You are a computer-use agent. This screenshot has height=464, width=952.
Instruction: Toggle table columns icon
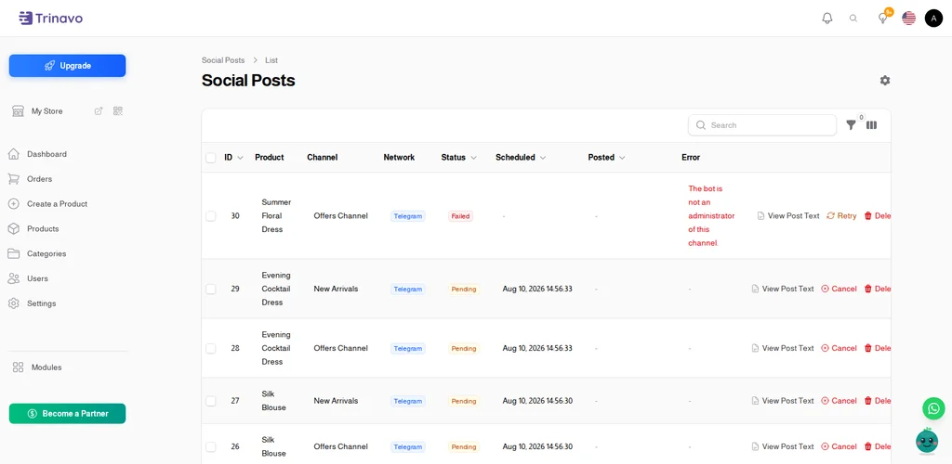pos(871,124)
